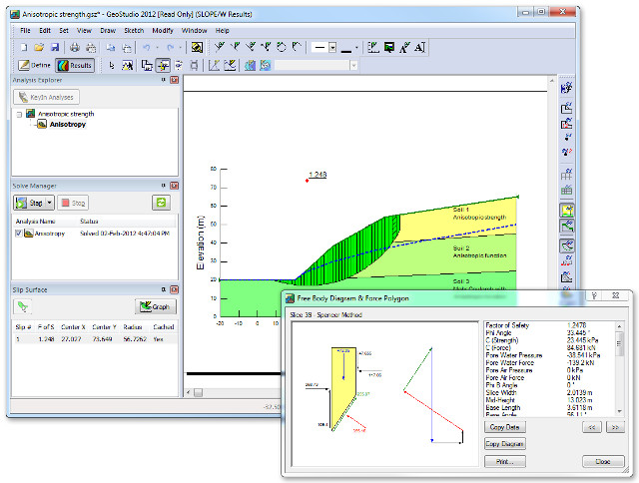Click the Save file toolbar icon
This screenshot has width=639, height=483.
(x=57, y=48)
